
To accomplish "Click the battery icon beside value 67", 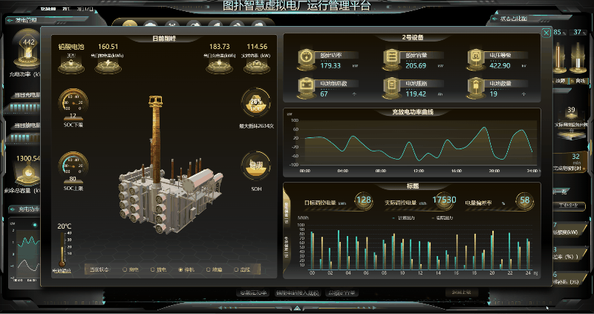I will tap(305, 88).
